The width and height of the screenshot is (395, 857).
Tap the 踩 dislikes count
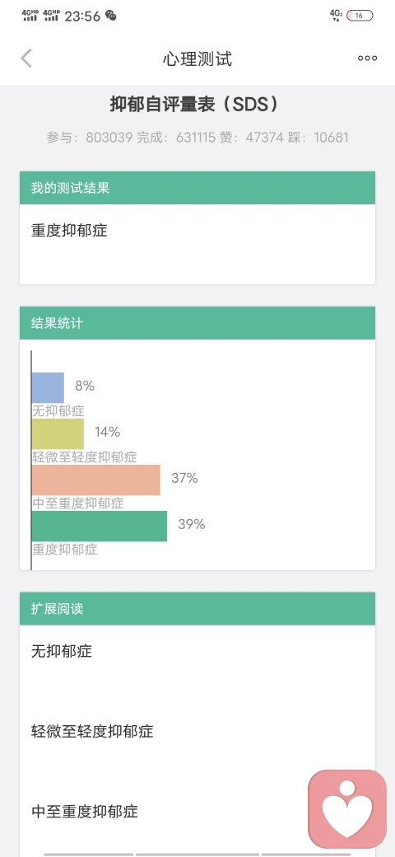pos(318,137)
